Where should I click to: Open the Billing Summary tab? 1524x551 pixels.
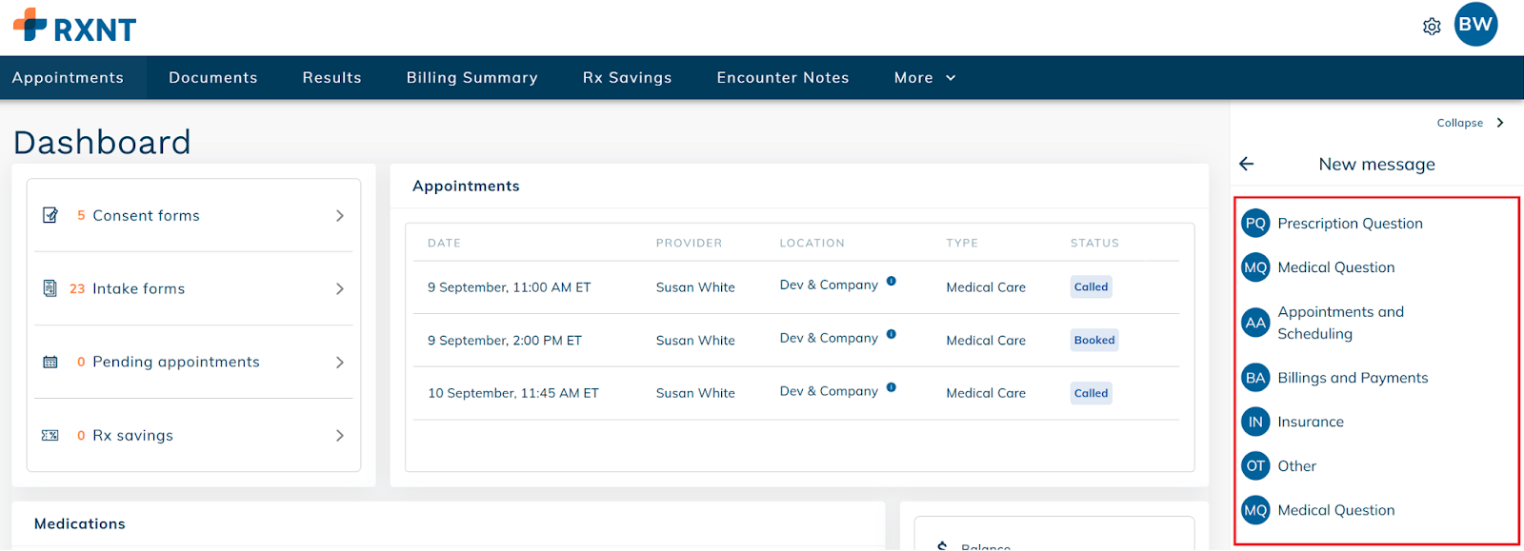tap(471, 78)
